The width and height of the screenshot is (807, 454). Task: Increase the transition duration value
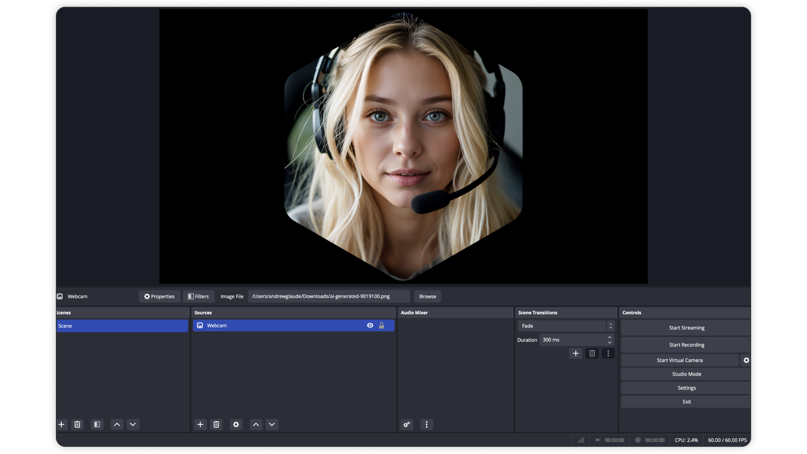[x=608, y=337]
